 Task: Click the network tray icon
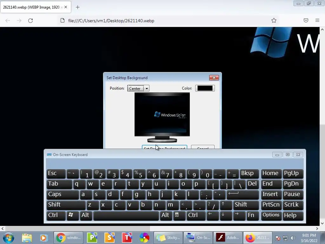pos(285,238)
